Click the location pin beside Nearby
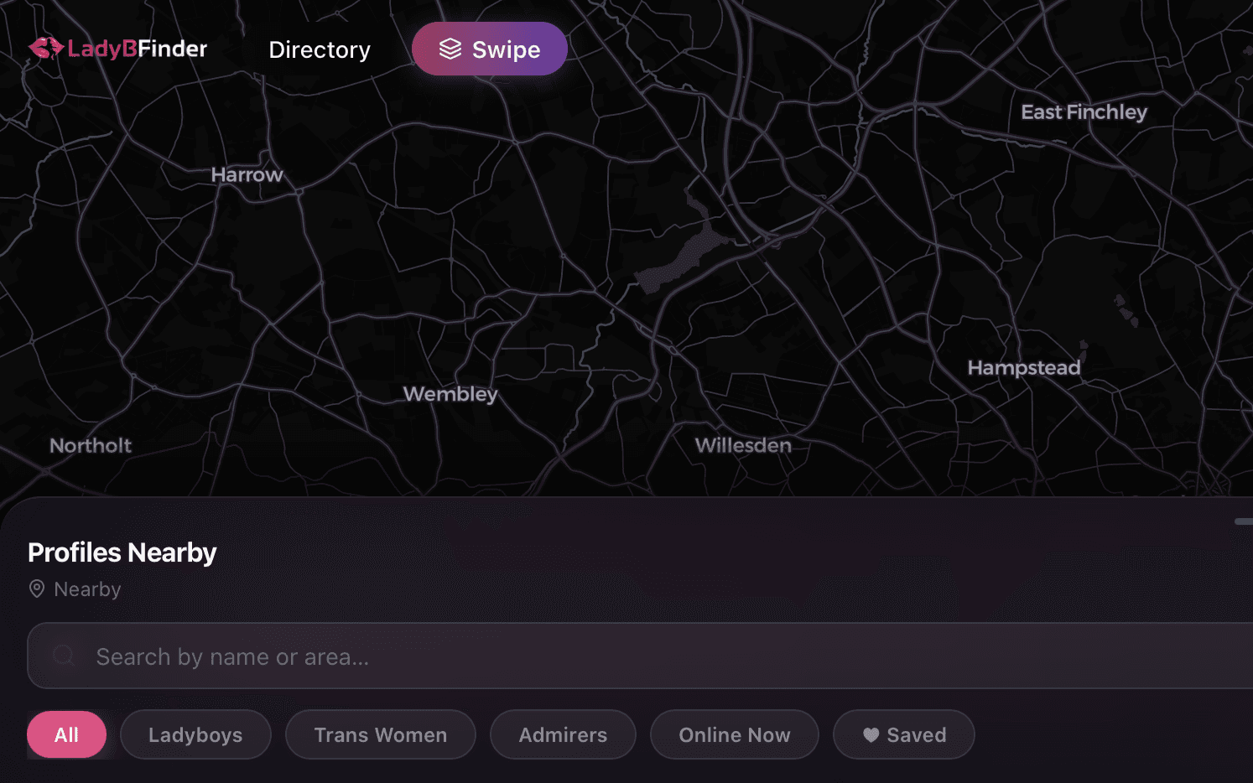Image resolution: width=1253 pixels, height=783 pixels. point(37,589)
